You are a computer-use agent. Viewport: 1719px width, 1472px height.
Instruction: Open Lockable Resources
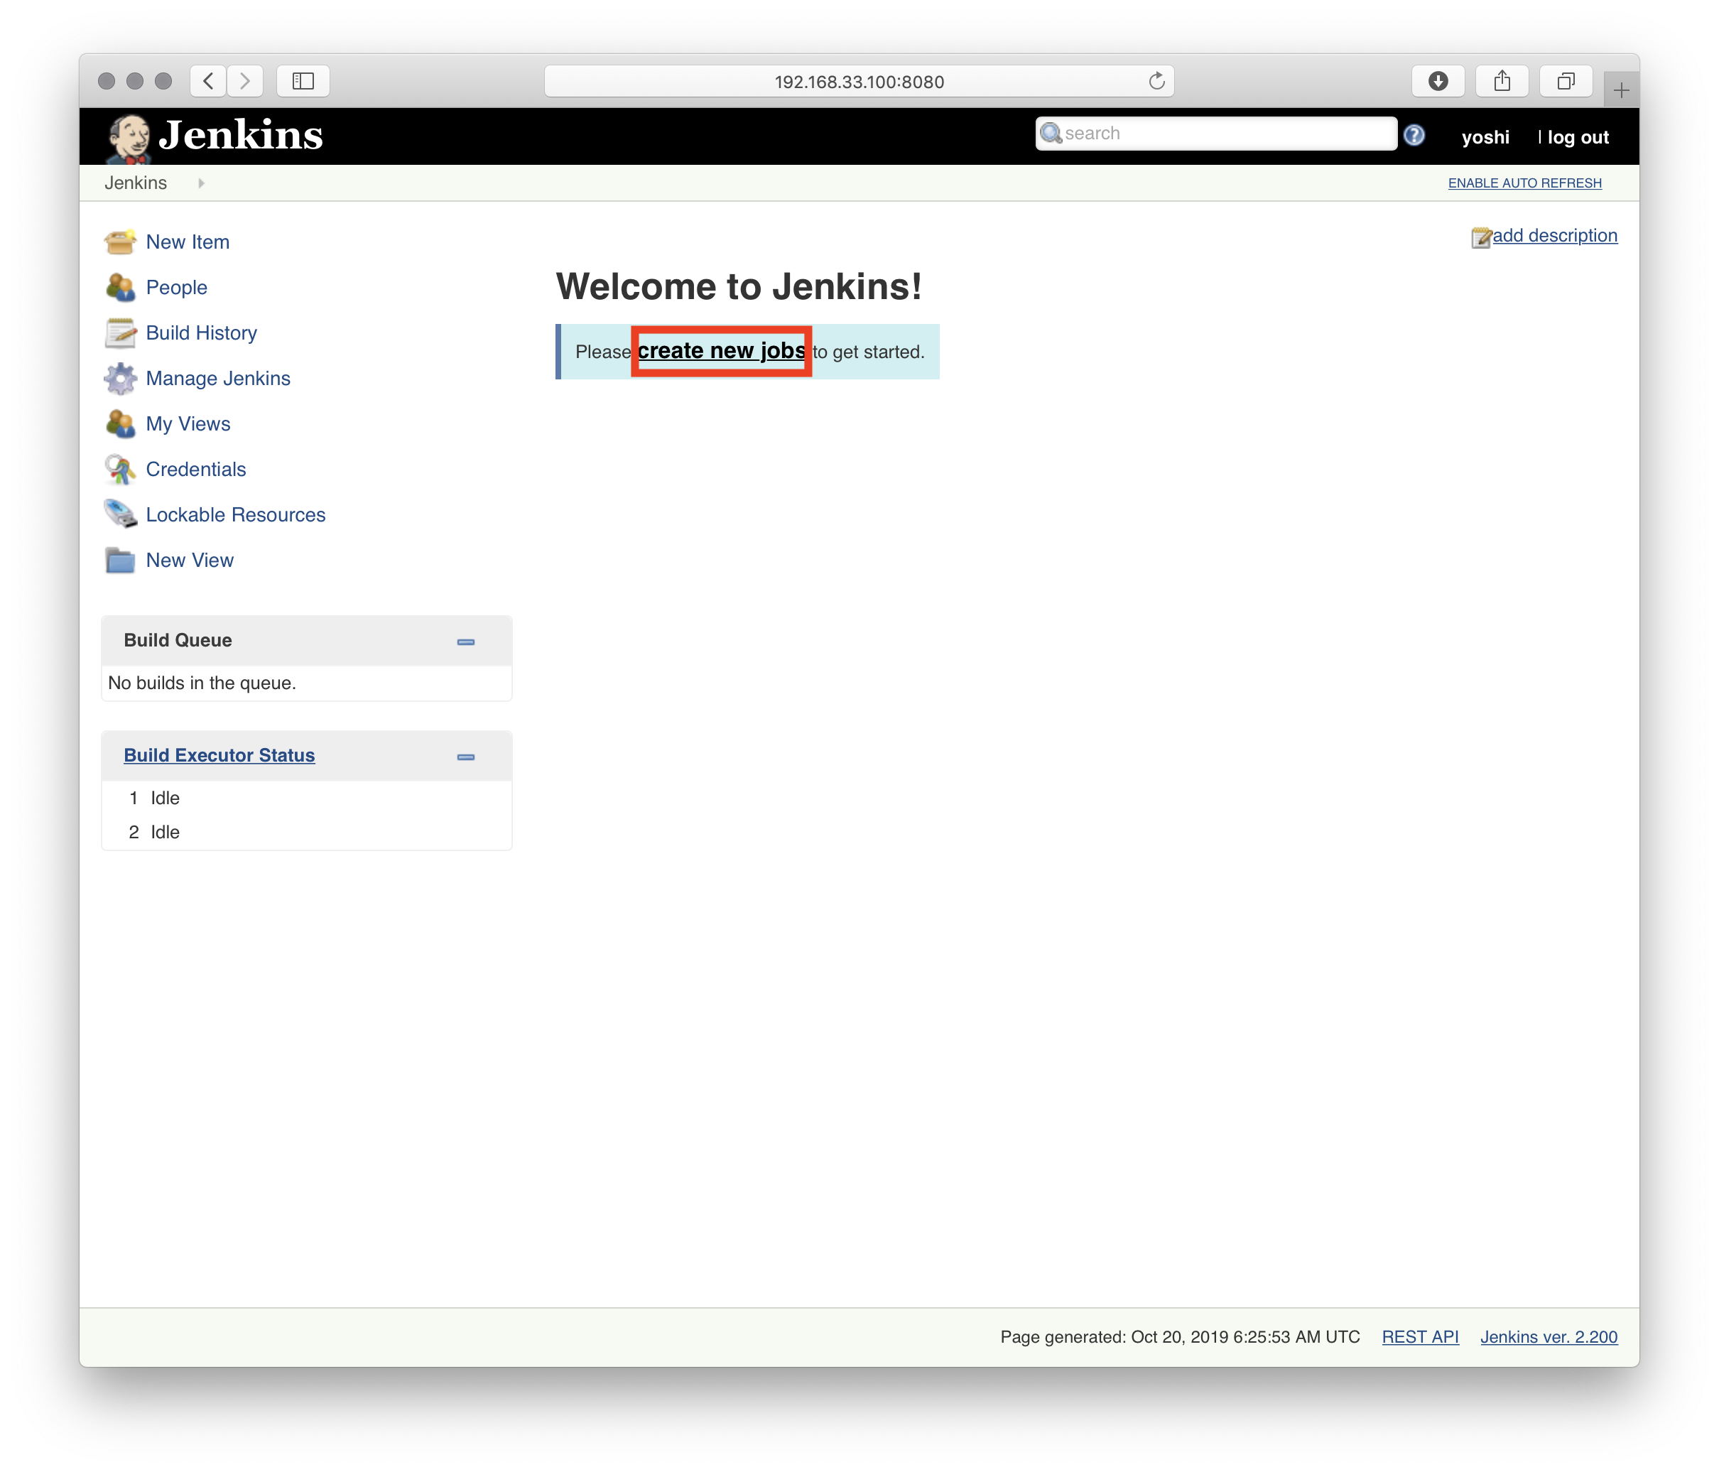(236, 515)
